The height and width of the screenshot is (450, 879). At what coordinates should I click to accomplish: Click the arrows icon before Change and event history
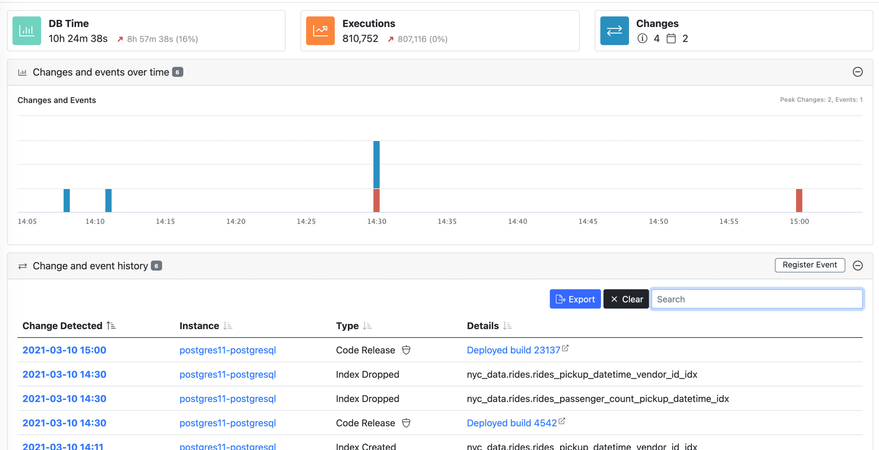(23, 266)
